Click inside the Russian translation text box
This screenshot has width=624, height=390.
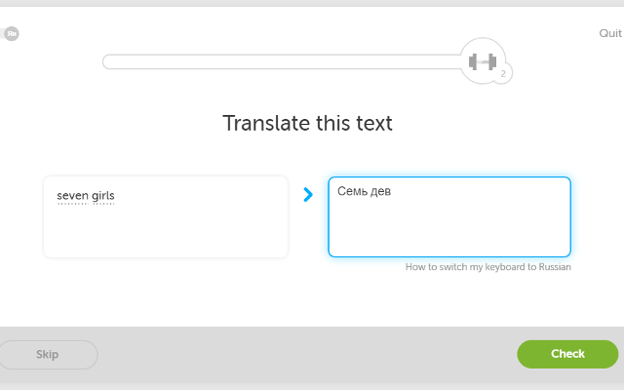tap(449, 216)
